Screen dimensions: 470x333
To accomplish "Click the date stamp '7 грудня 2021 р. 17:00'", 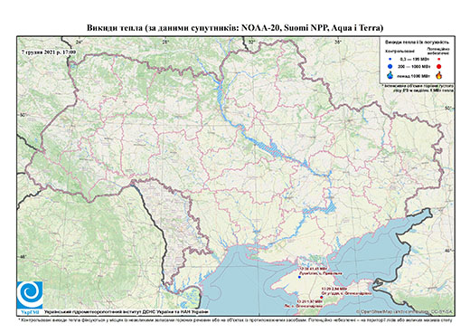I will pyautogui.click(x=49, y=52).
